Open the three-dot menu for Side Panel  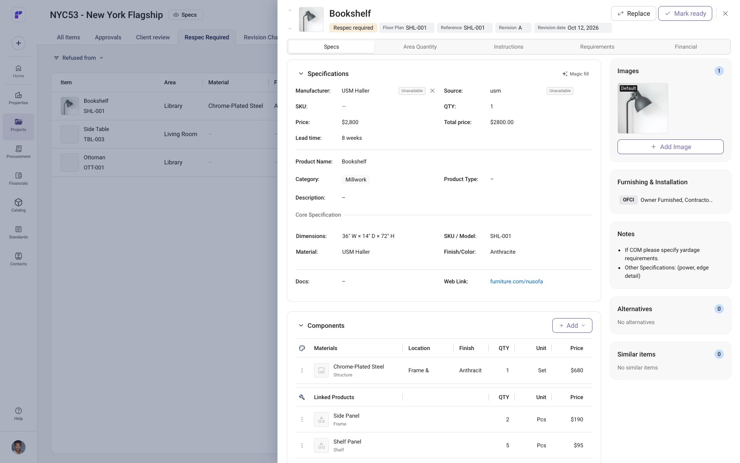coord(302,419)
